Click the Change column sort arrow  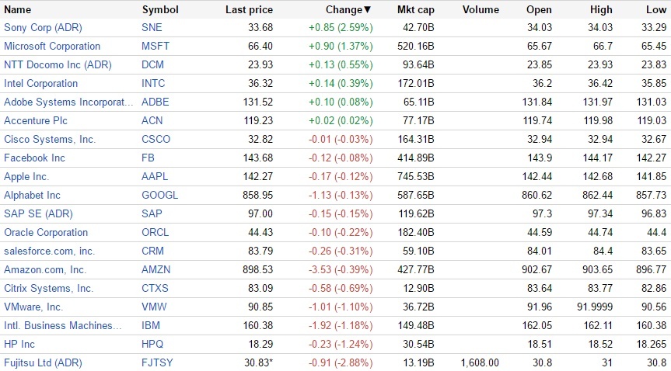pyautogui.click(x=368, y=10)
